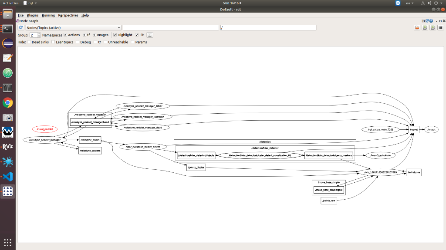The image size is (446, 250).
Task: Open the plugin help question-mark icon
Action: pos(431,21)
